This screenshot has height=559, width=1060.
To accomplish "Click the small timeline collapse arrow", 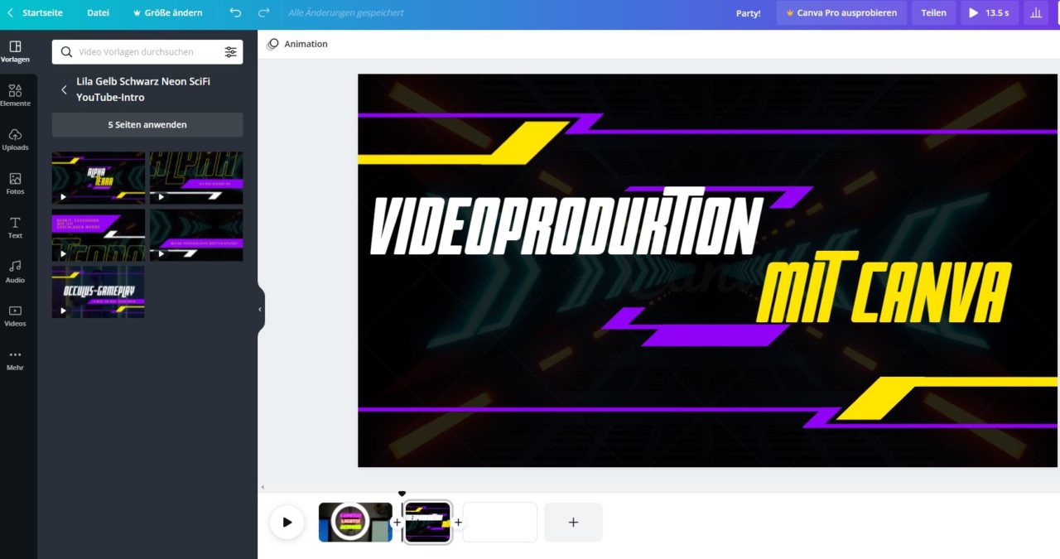I will pyautogui.click(x=263, y=487).
